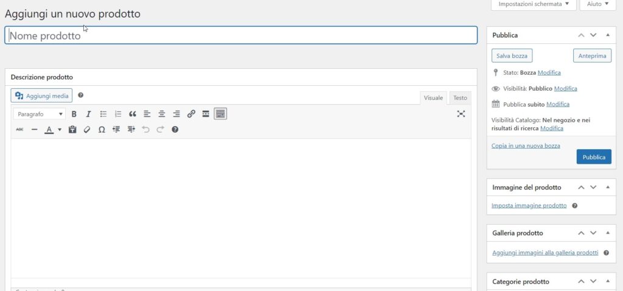This screenshot has height=291, width=623.
Task: Redo the last edit
Action: 160,130
